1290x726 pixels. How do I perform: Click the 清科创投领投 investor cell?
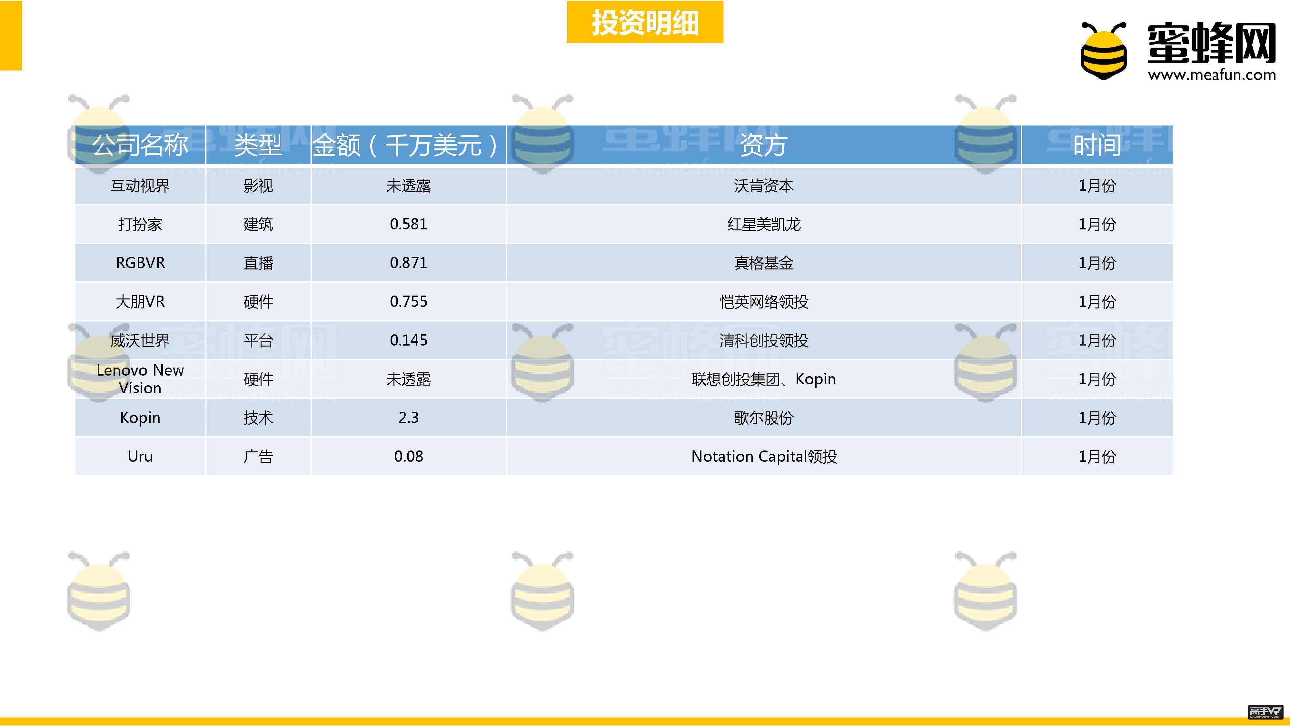pyautogui.click(x=764, y=340)
